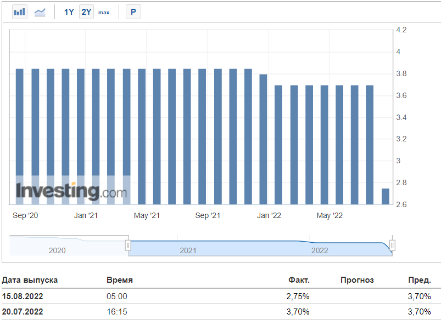441x320 pixels.
Task: Click the Прогноз column header
Action: [357, 280]
